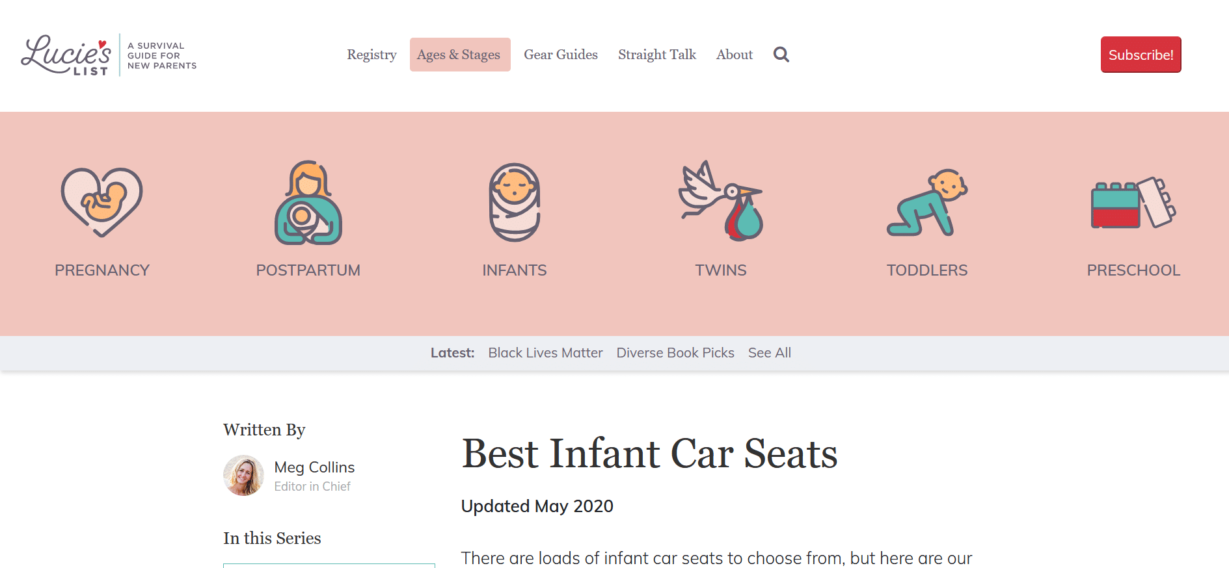
Task: Open the Straight Talk menu
Action: point(657,55)
